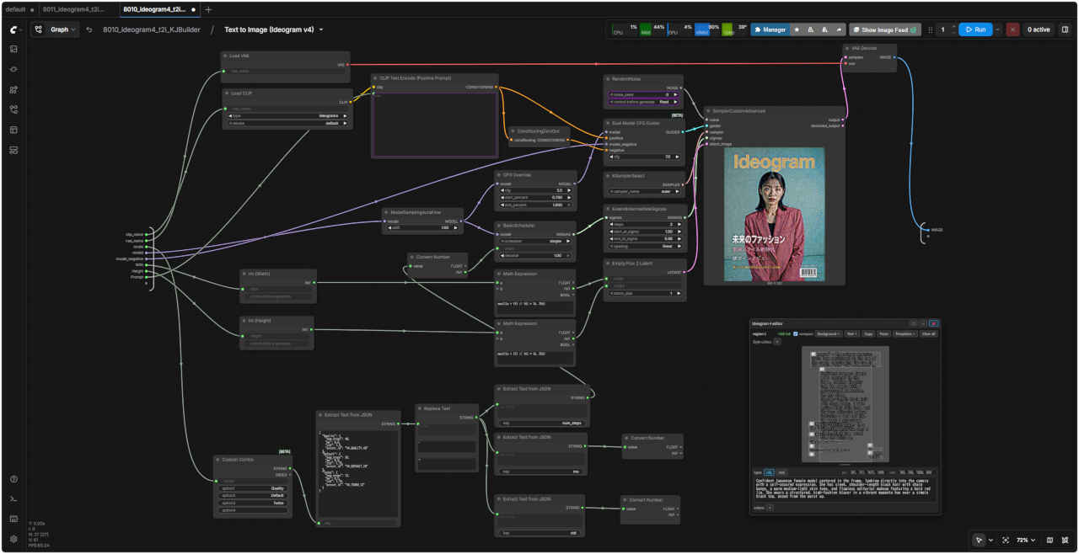
Task: Click the star icon next to Manager
Action: (x=797, y=29)
